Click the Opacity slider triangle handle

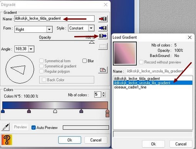[x=92, y=42]
